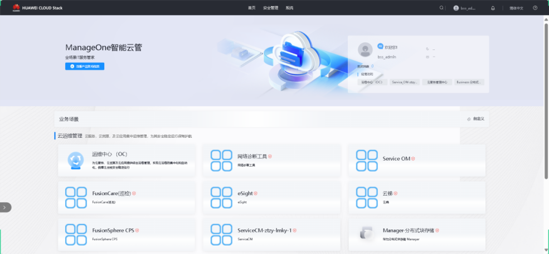Expand the collapsed left side panel arrow
The image size is (549, 254).
tap(5, 207)
